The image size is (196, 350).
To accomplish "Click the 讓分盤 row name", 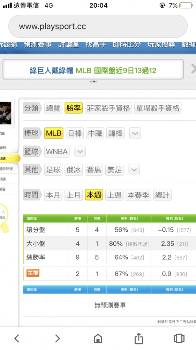I will pyautogui.click(x=36, y=230).
